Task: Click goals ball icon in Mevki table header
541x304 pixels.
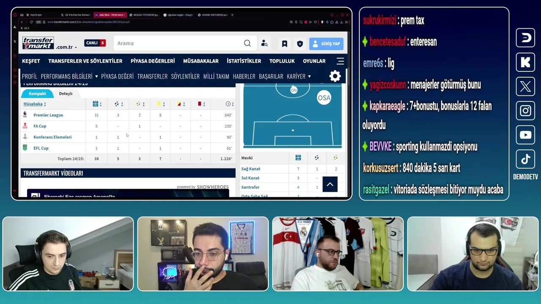Action: 317,157
